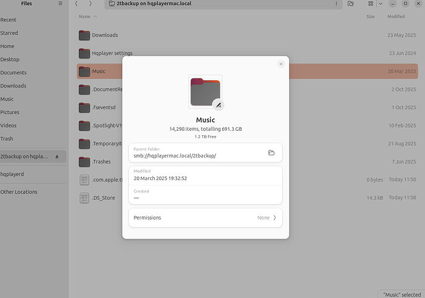Click the 0 bytes size value
This screenshot has height=298, width=425.
click(375, 180)
